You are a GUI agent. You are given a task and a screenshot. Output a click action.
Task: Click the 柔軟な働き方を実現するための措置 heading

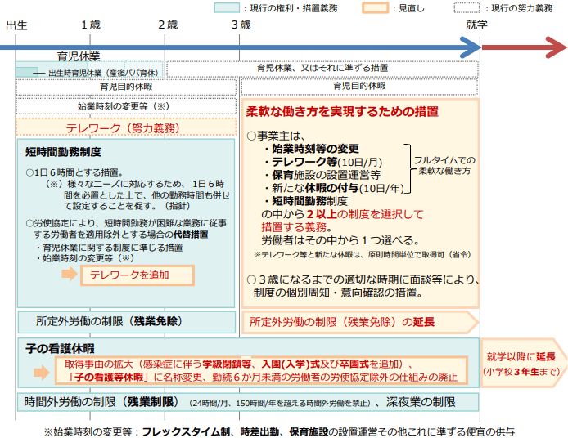click(x=342, y=111)
